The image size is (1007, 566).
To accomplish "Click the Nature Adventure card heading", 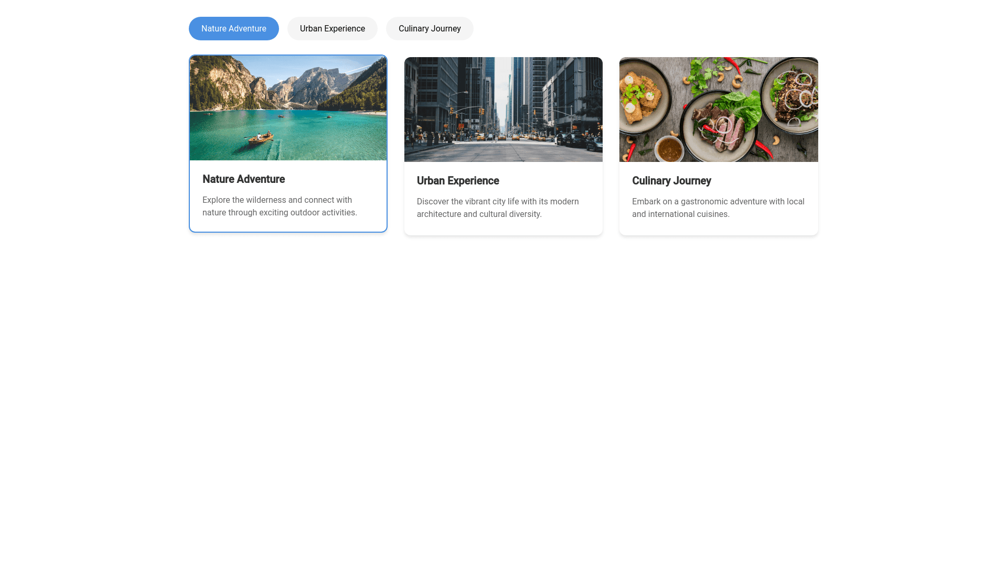I will tap(243, 179).
